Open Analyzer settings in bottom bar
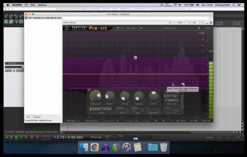The height and width of the screenshot is (157, 247). click(150, 121)
